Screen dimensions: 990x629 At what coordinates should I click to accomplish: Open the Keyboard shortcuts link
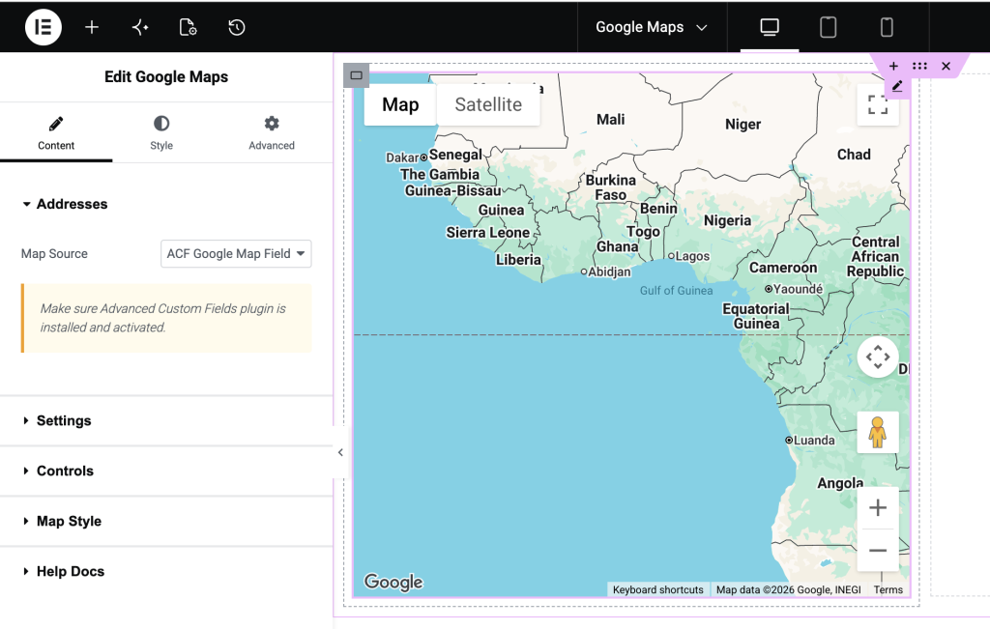tap(657, 590)
